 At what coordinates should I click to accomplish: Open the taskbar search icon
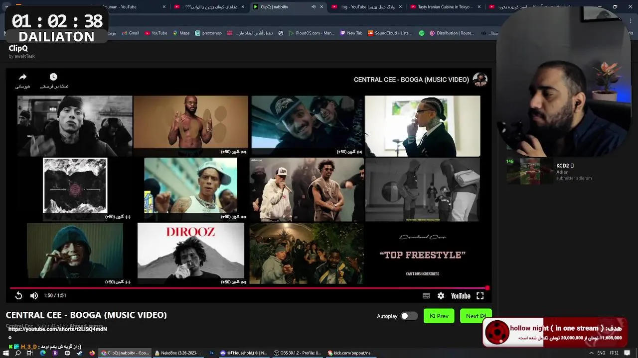pyautogui.click(x=18, y=353)
